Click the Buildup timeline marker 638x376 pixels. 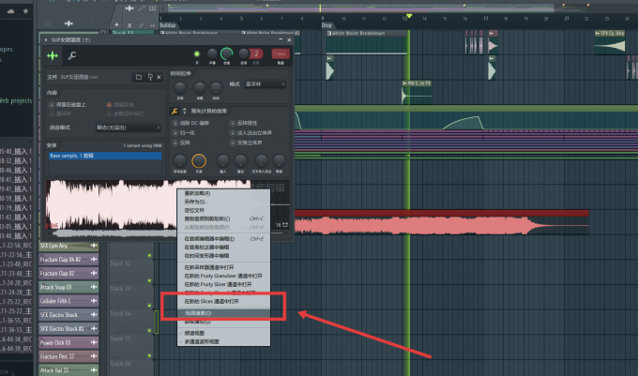(x=167, y=25)
